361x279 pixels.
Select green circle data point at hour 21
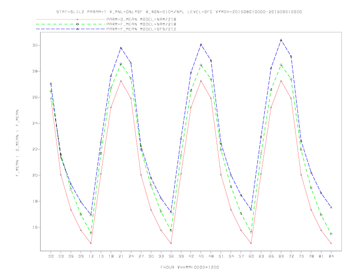[121, 64]
